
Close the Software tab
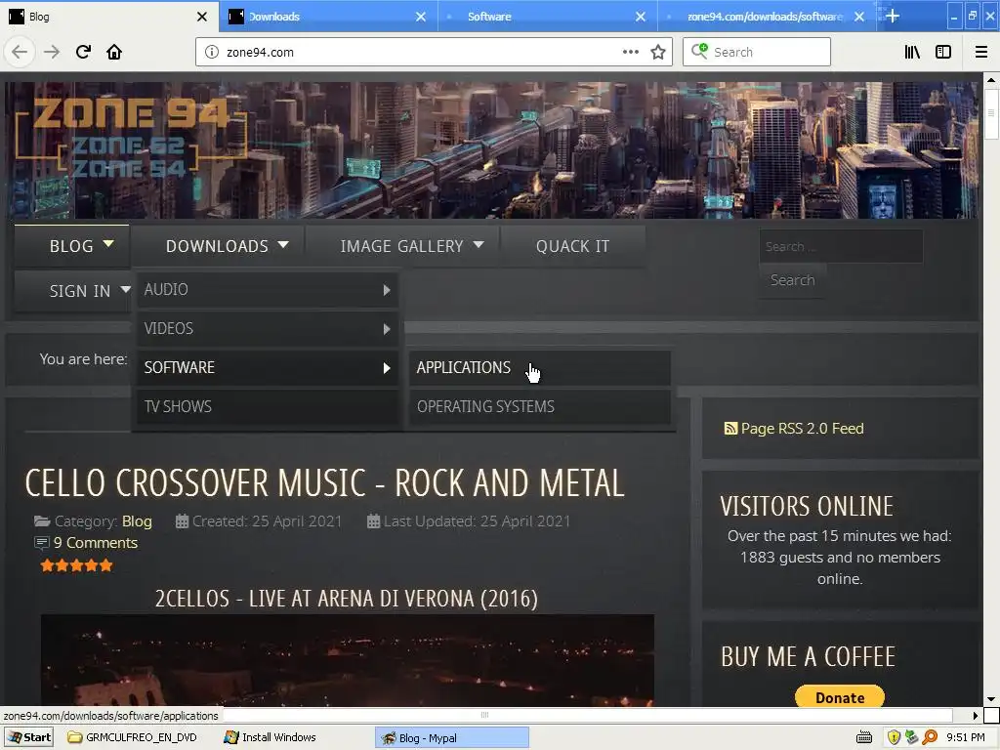click(x=641, y=18)
